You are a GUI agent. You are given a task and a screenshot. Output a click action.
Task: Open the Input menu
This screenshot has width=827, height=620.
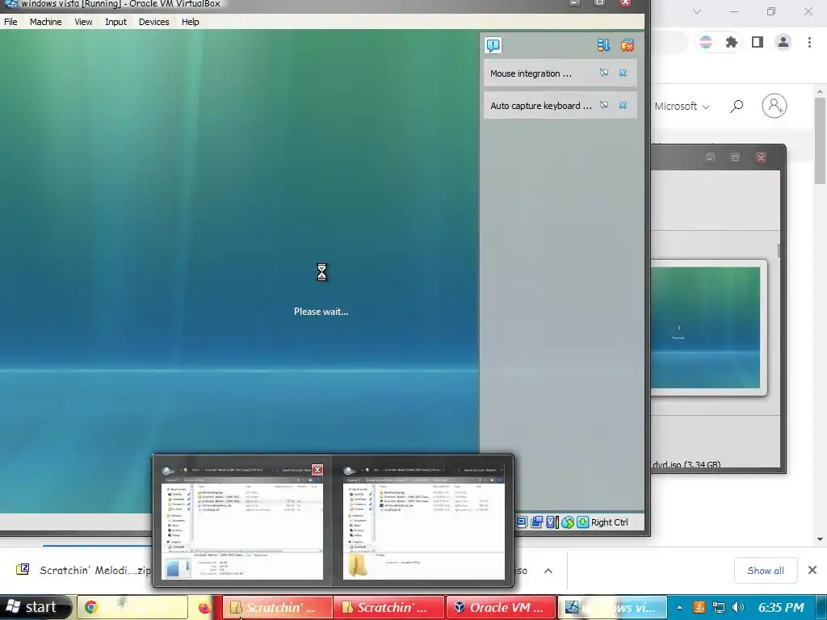(115, 22)
